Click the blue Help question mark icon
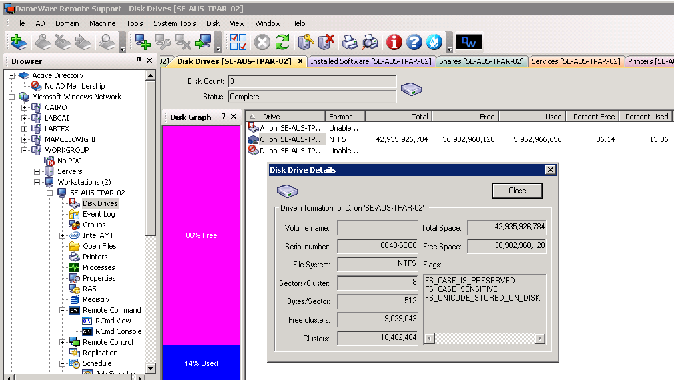This screenshot has height=380, width=674. coord(414,41)
